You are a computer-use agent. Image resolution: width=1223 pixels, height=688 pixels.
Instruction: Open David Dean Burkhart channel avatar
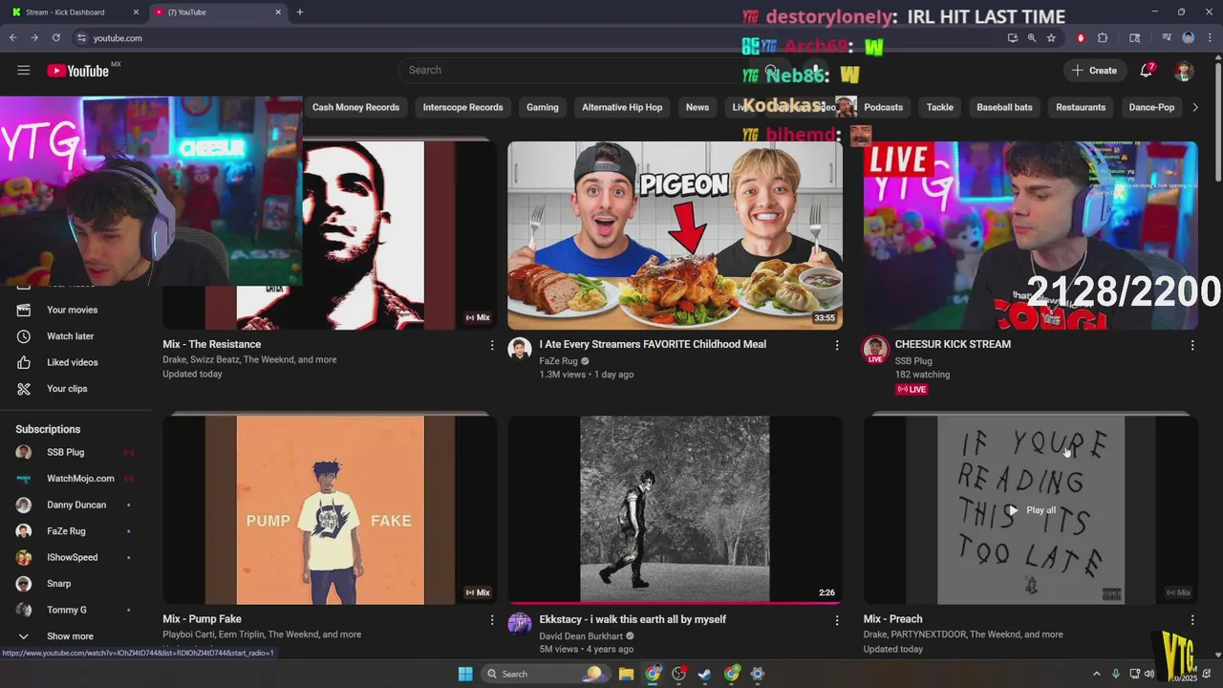point(520,624)
